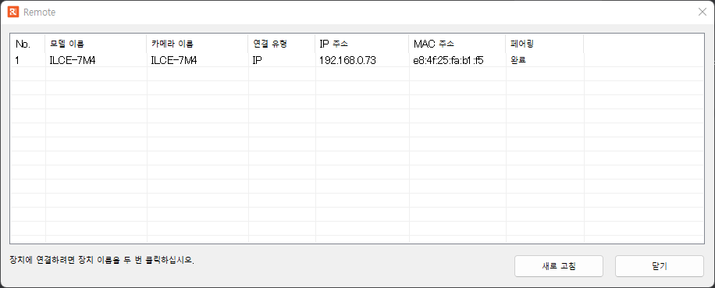Viewport: 715px width, 288px height.
Task: Click the Remote app icon in title bar
Action: (x=13, y=12)
